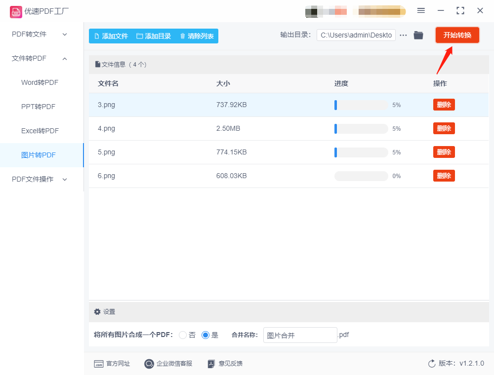Viewport: 494px width, 375px height.
Task: Open the 意见反馈 link
Action: pos(230,364)
